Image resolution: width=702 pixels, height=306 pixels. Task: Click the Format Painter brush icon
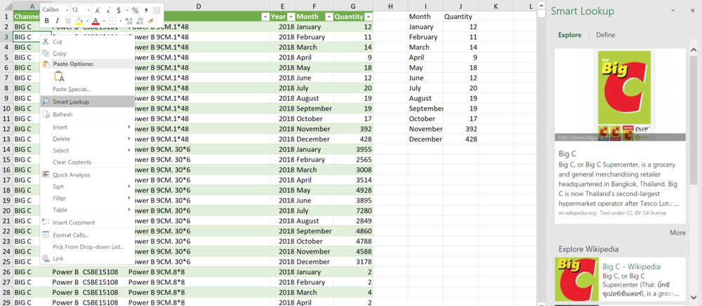click(x=150, y=21)
